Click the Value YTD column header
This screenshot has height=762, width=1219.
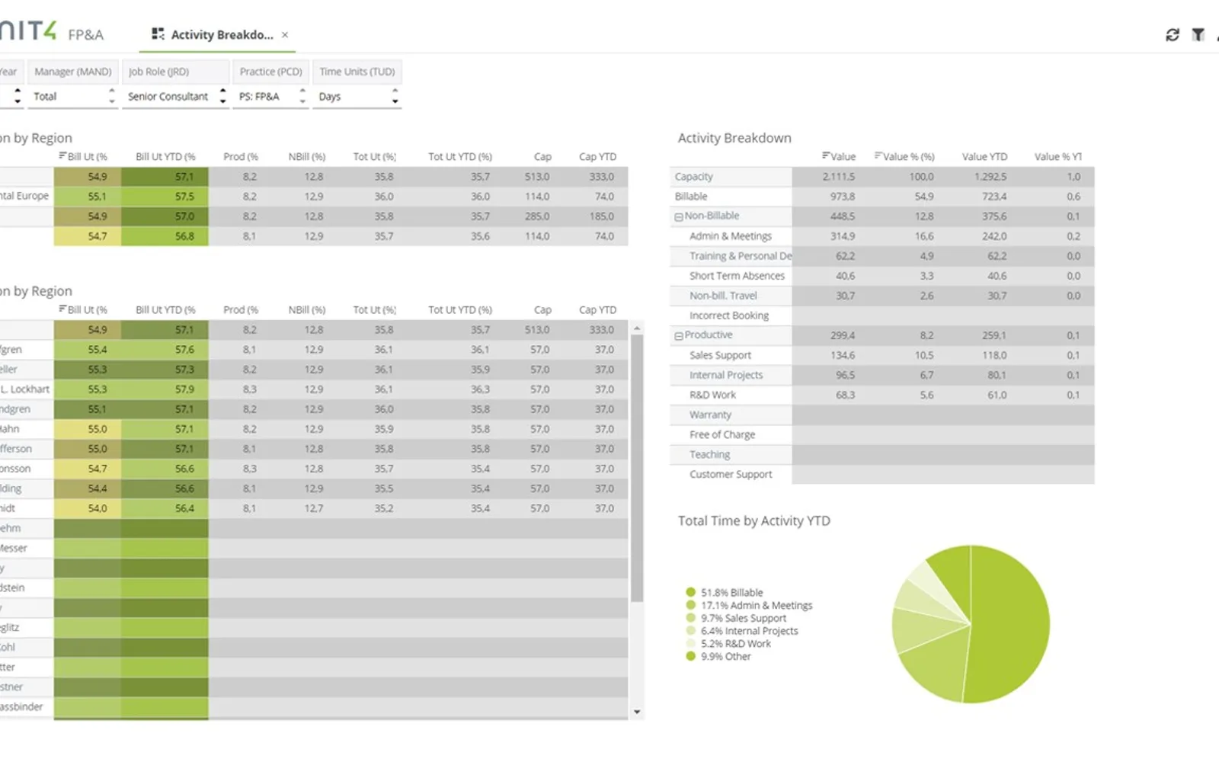984,156
